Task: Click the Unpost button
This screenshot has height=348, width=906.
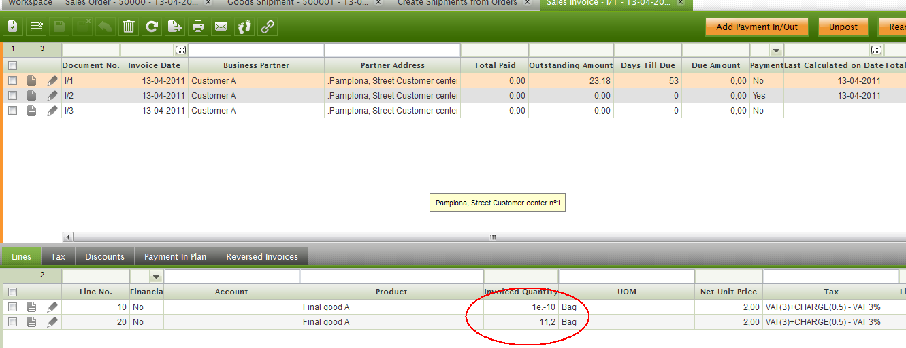Action: point(843,27)
